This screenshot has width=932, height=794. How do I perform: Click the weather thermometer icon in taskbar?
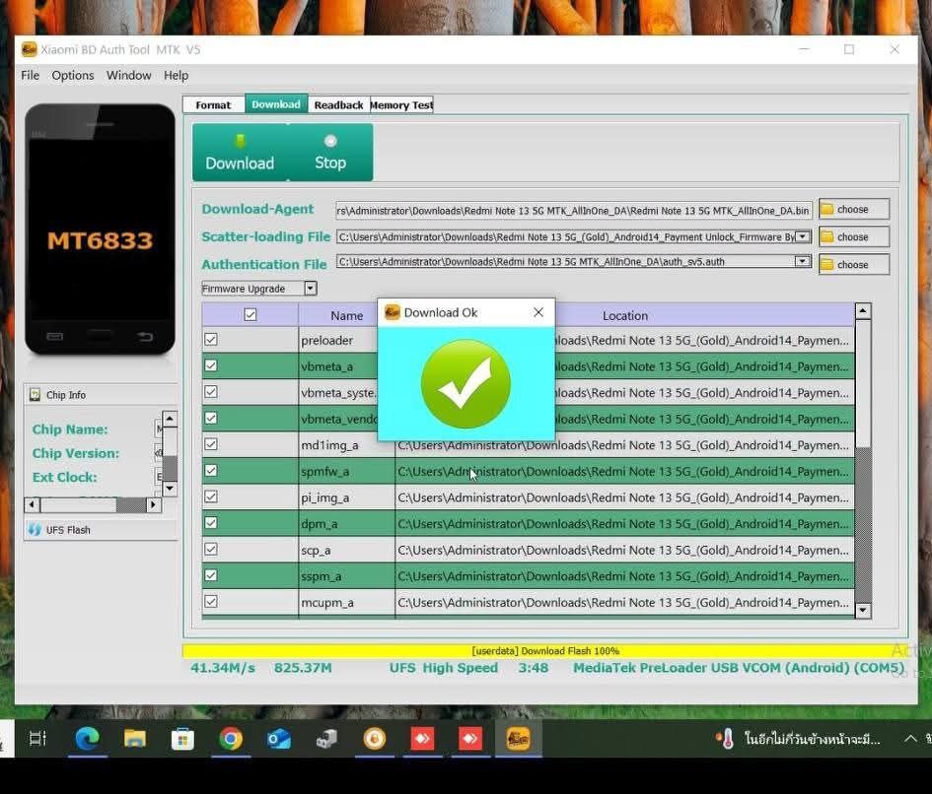726,739
